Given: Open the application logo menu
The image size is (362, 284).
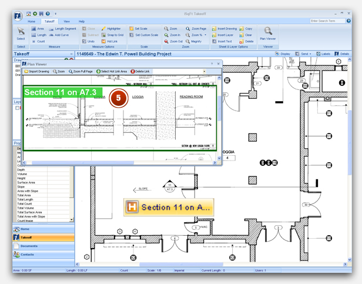Looking at the screenshot, I should click(18, 16).
